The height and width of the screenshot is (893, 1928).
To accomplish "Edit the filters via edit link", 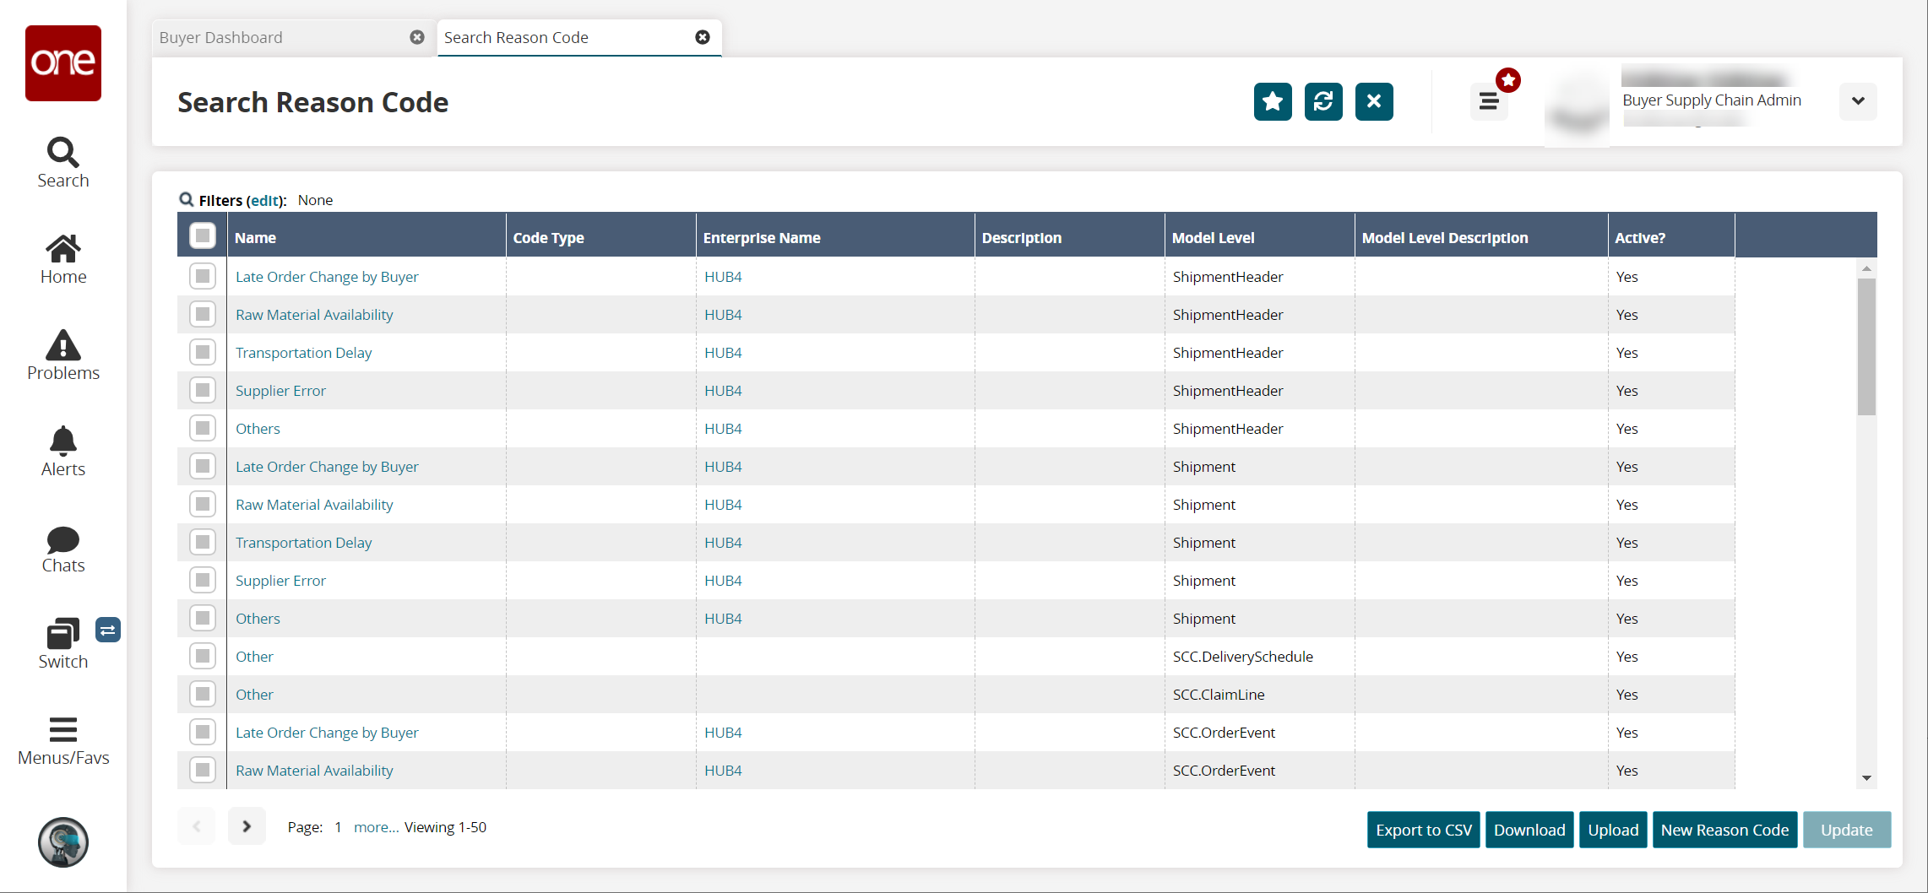I will point(265,201).
